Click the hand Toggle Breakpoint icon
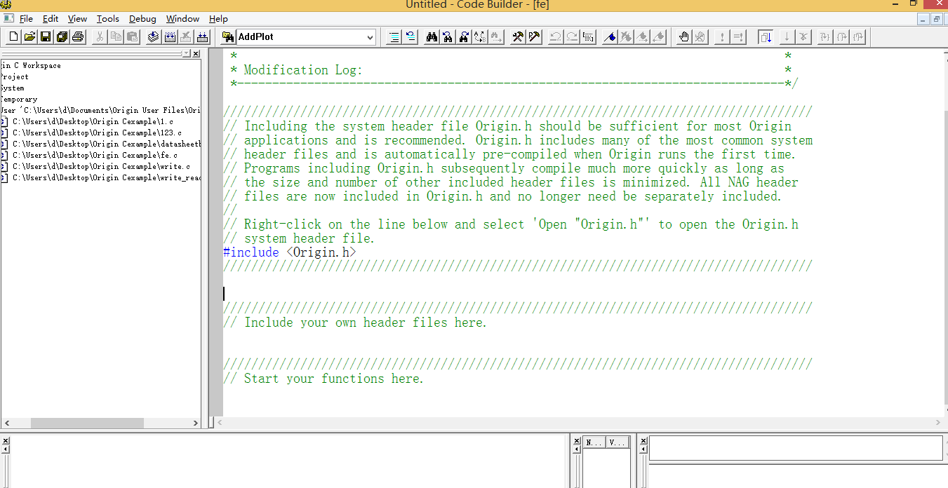 (684, 36)
